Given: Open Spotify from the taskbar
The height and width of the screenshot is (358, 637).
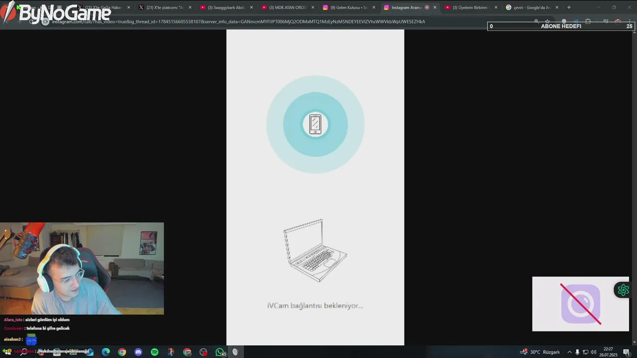Looking at the screenshot, I should point(154,352).
